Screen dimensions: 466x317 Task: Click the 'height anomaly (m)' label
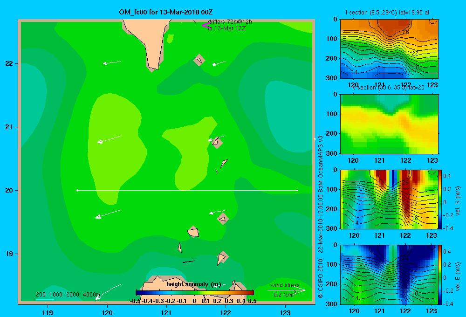pos(194,284)
